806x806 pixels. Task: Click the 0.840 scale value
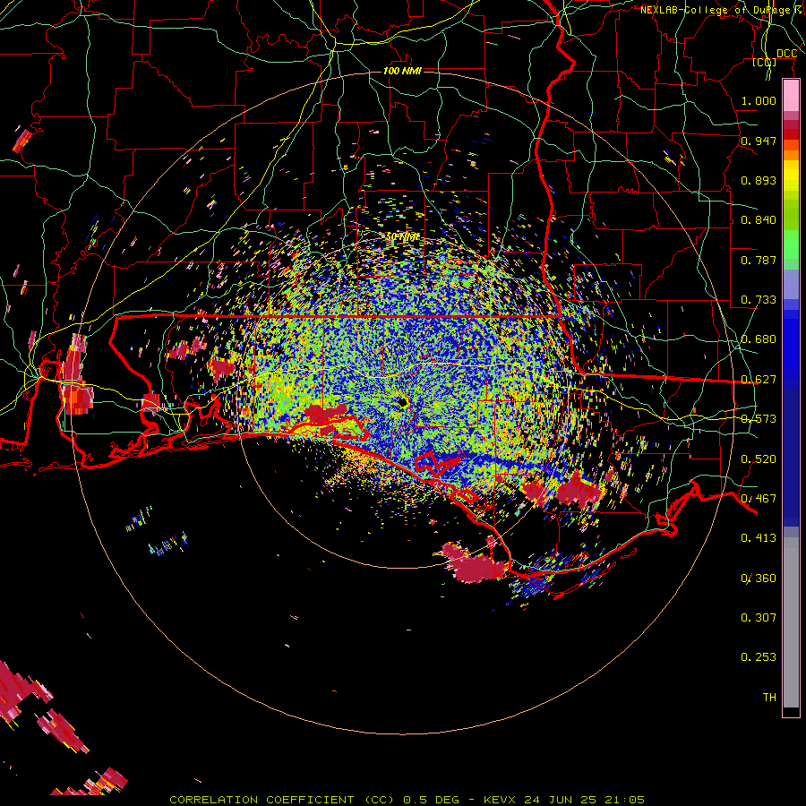coord(759,220)
